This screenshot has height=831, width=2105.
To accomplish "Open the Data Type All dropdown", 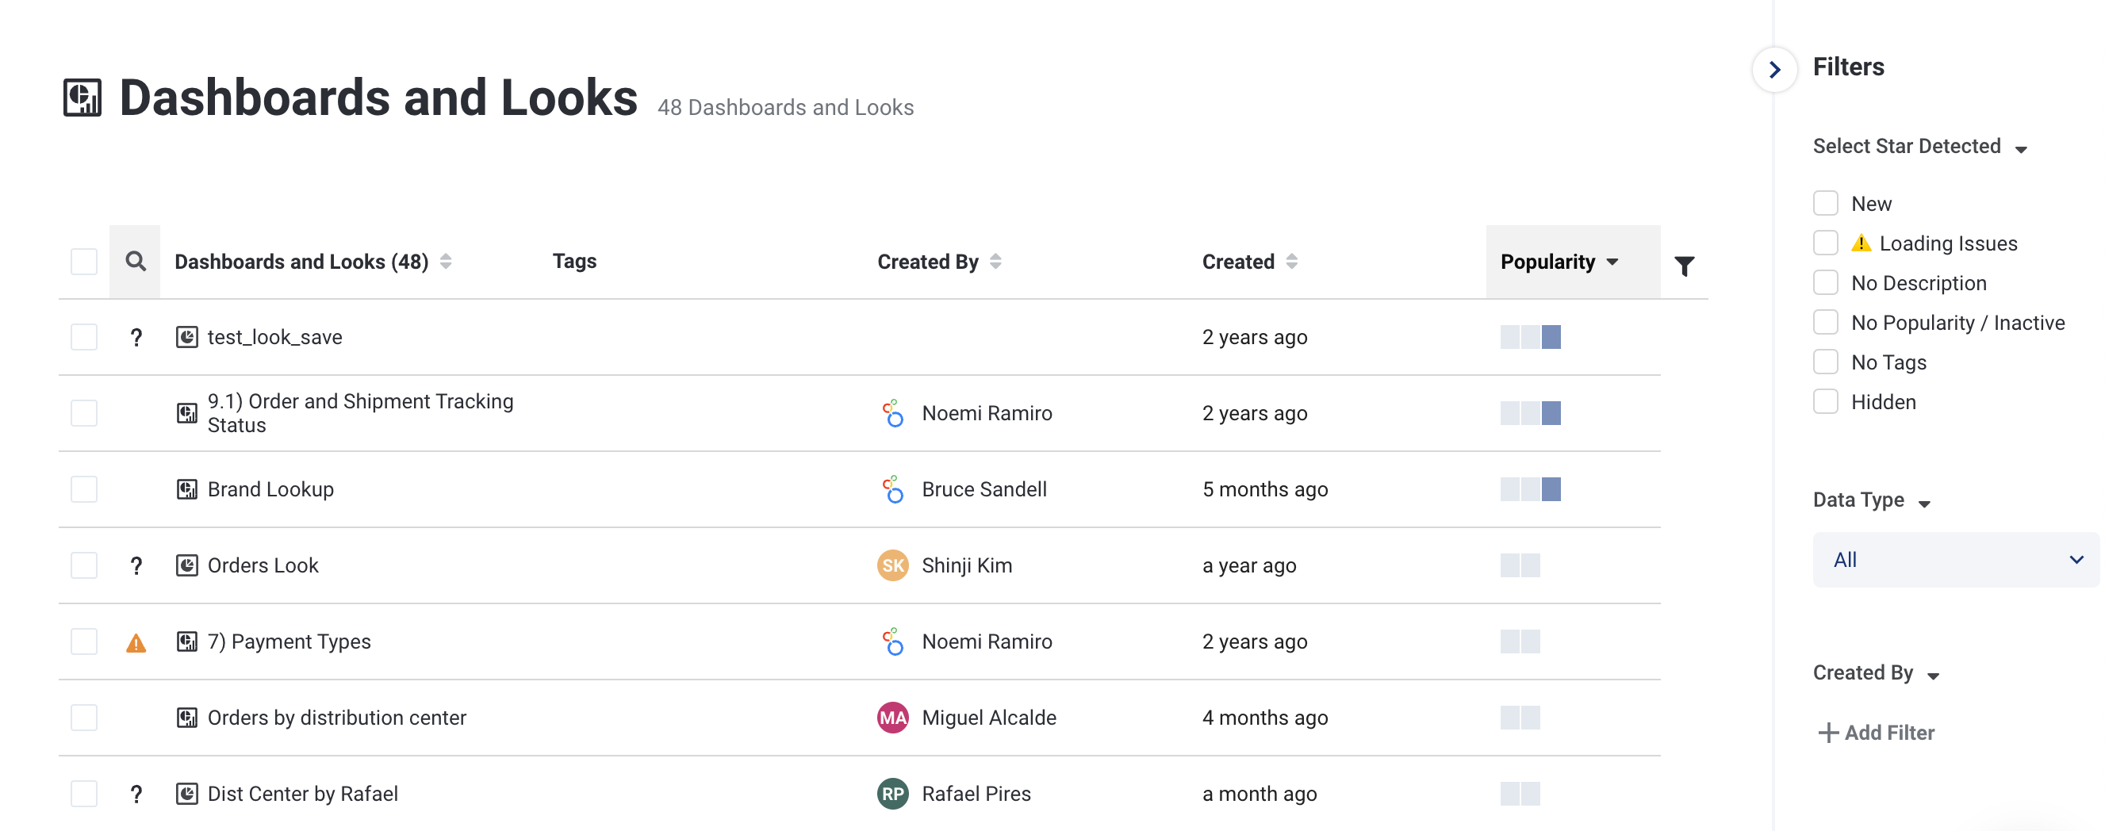I will click(x=1954, y=560).
